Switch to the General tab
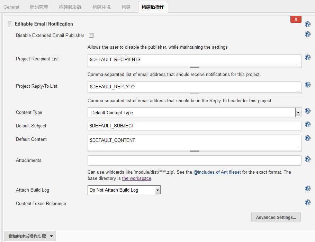315x242 pixels. (x=11, y=7)
